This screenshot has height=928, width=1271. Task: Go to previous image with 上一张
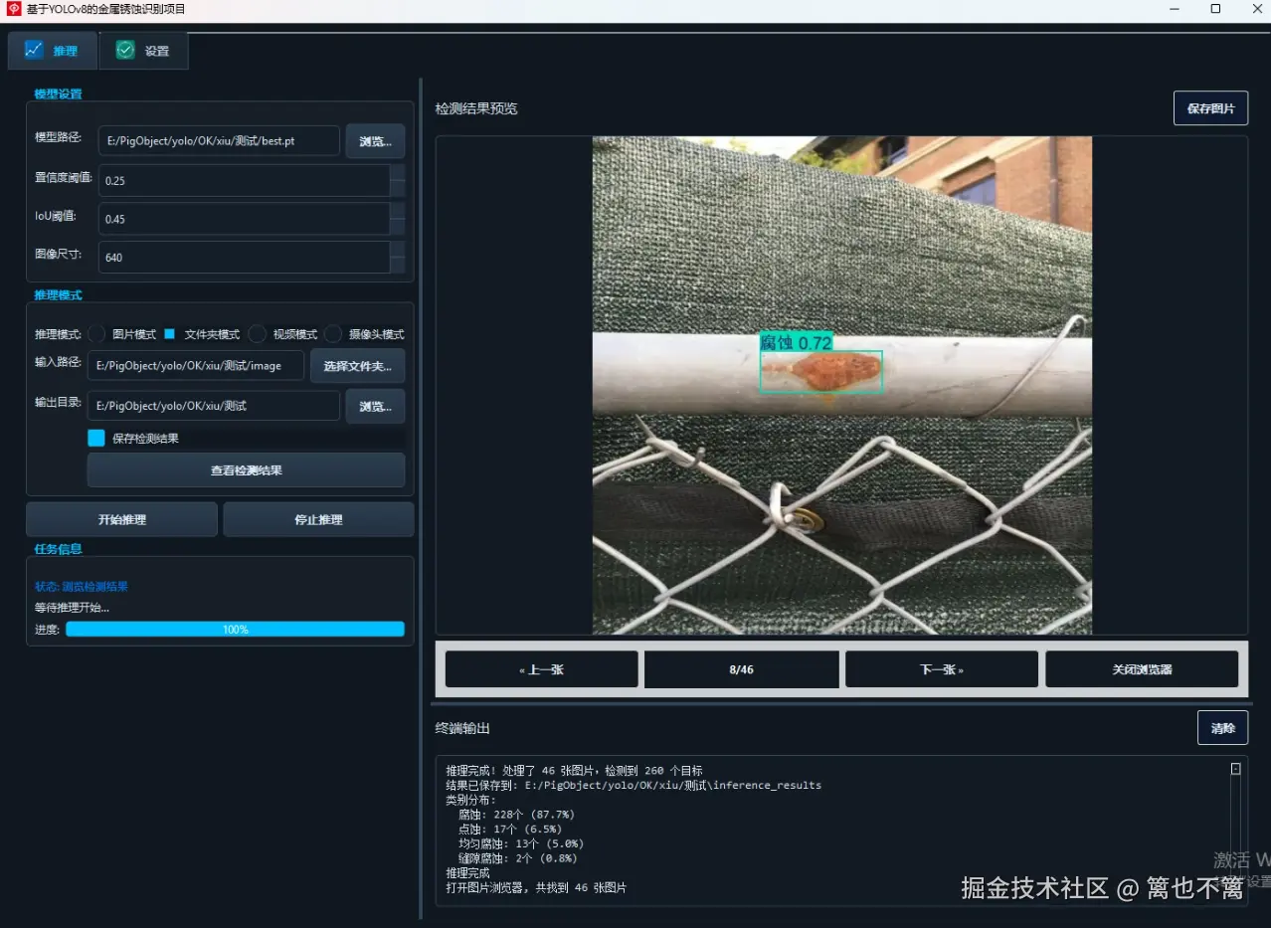click(x=541, y=669)
